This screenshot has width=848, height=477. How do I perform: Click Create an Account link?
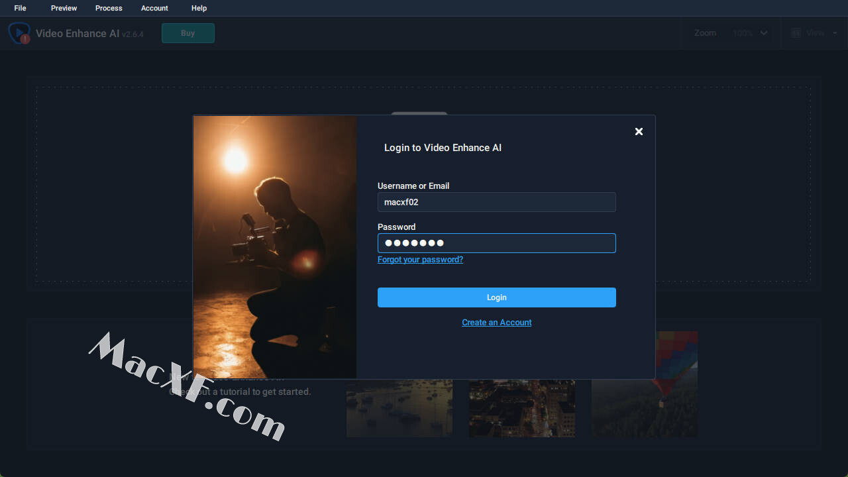[x=497, y=323]
